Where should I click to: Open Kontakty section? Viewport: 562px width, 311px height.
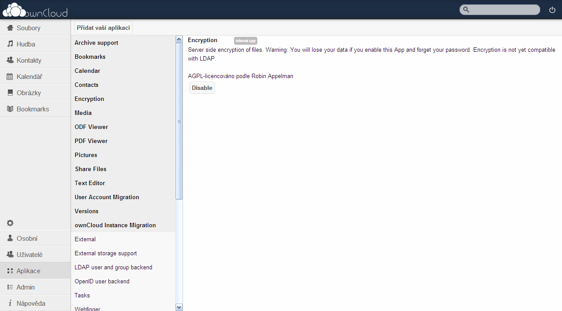coord(35,61)
